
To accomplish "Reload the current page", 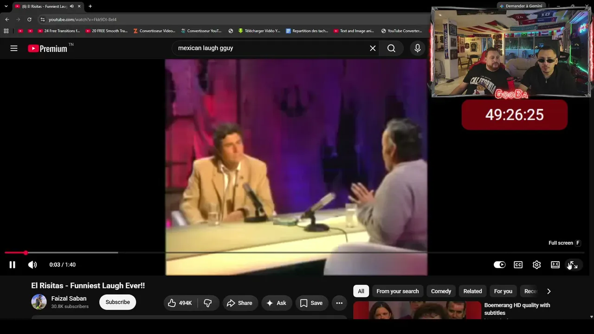I will pyautogui.click(x=29, y=19).
